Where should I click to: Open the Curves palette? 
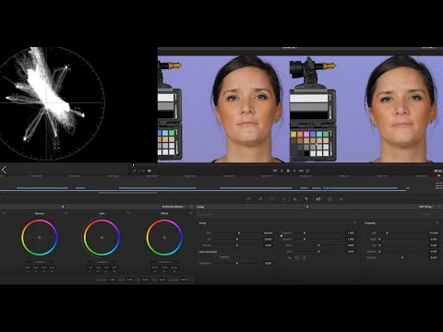[249, 199]
